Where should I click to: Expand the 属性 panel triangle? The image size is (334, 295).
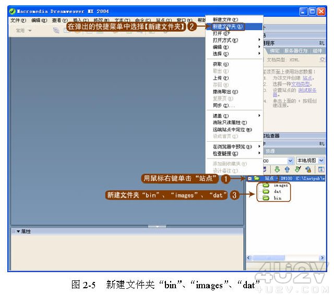coord(19,231)
